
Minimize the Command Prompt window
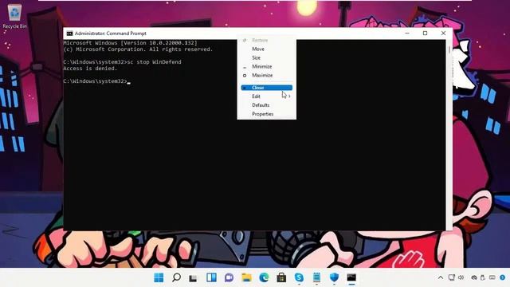coord(407,33)
